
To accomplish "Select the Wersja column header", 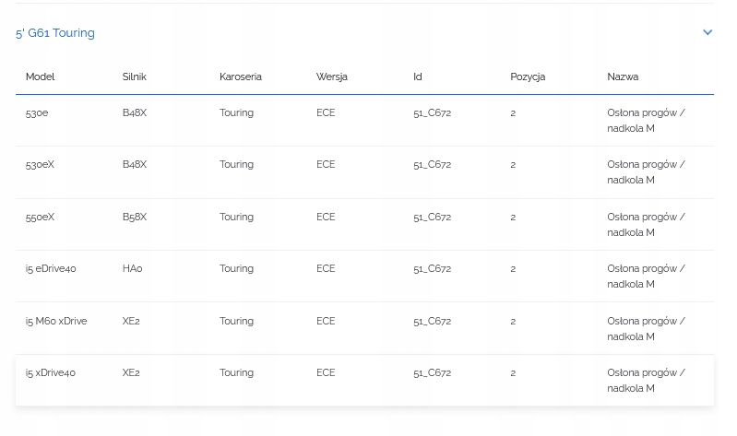I will pyautogui.click(x=332, y=77).
